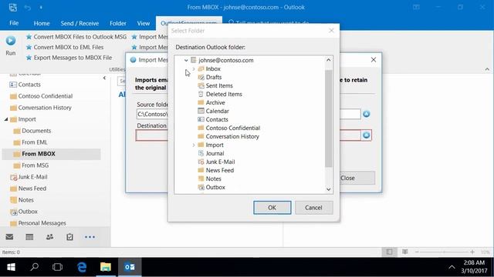Click OK in Select Folder dialog
The image size is (494, 277).
pos(272,208)
